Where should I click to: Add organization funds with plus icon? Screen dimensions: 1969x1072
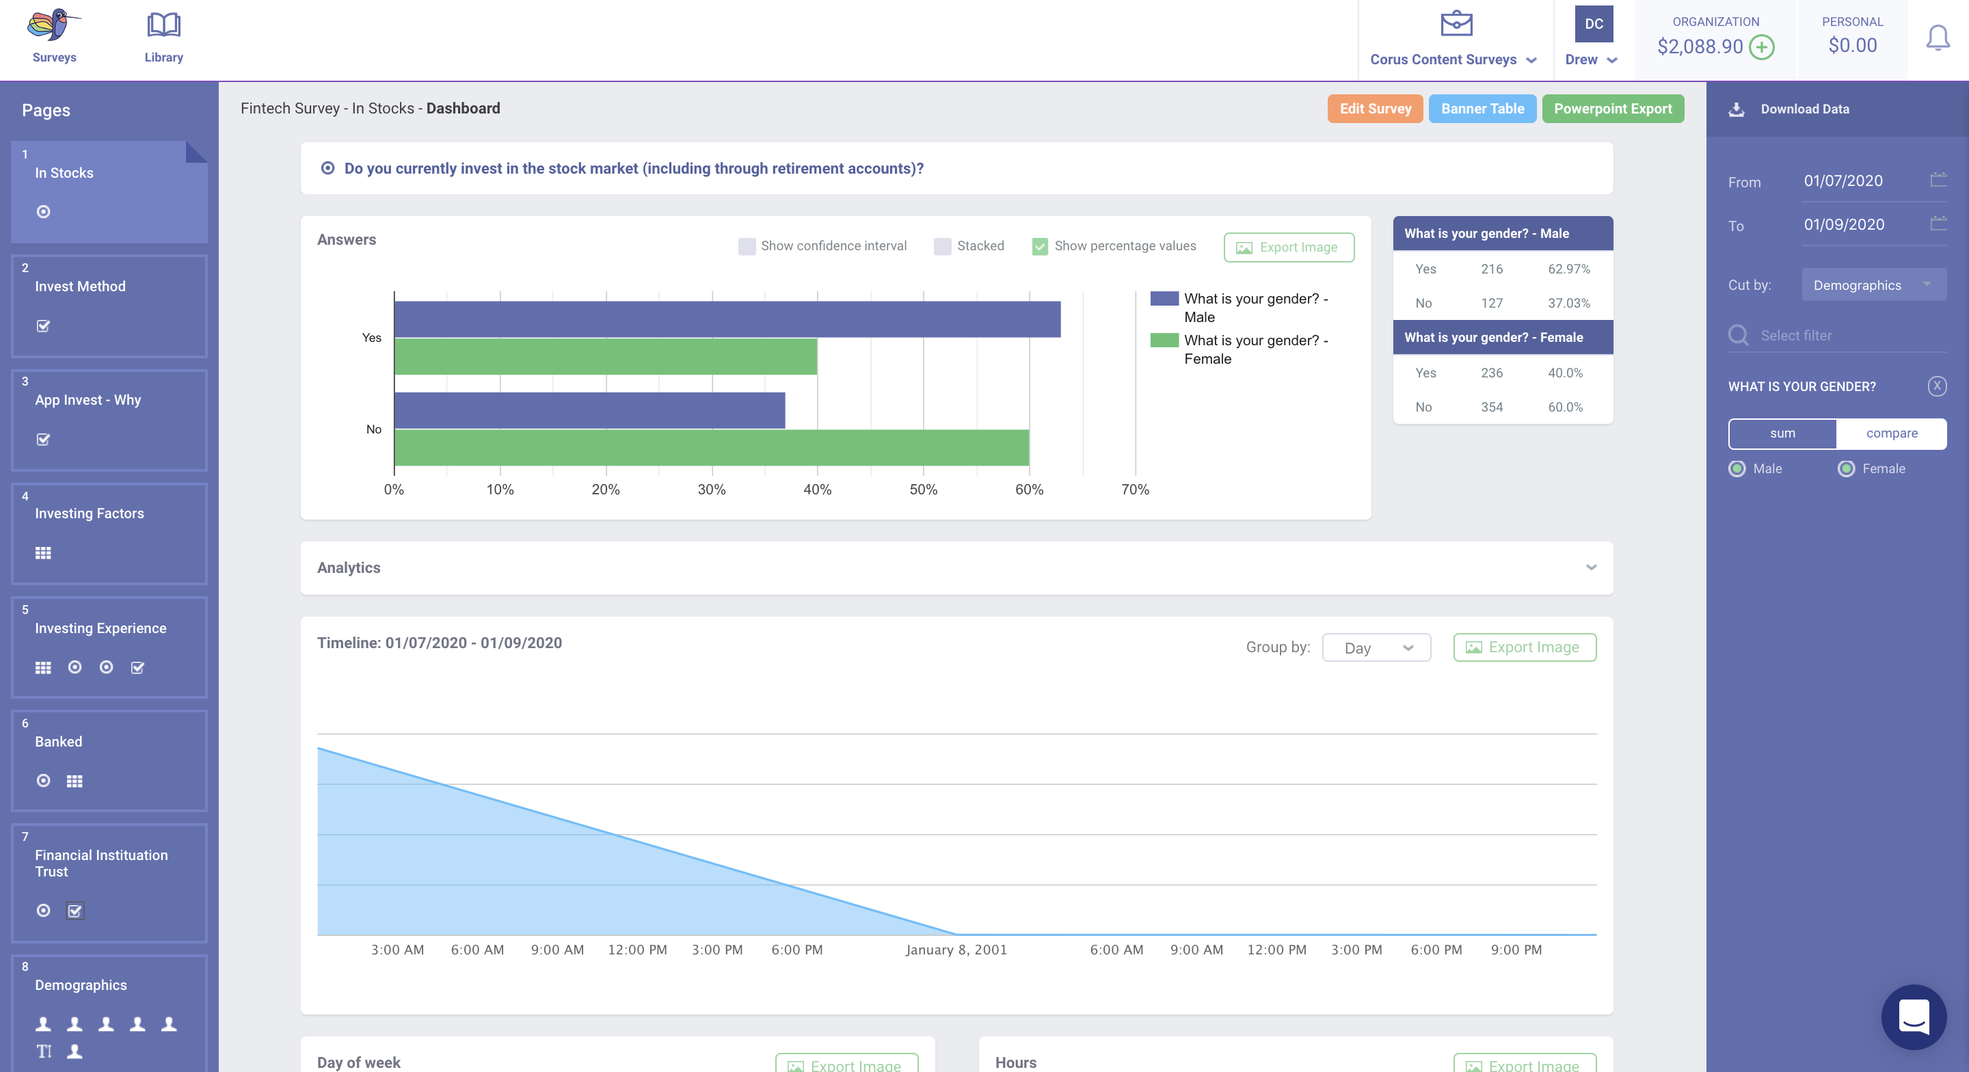coord(1762,47)
